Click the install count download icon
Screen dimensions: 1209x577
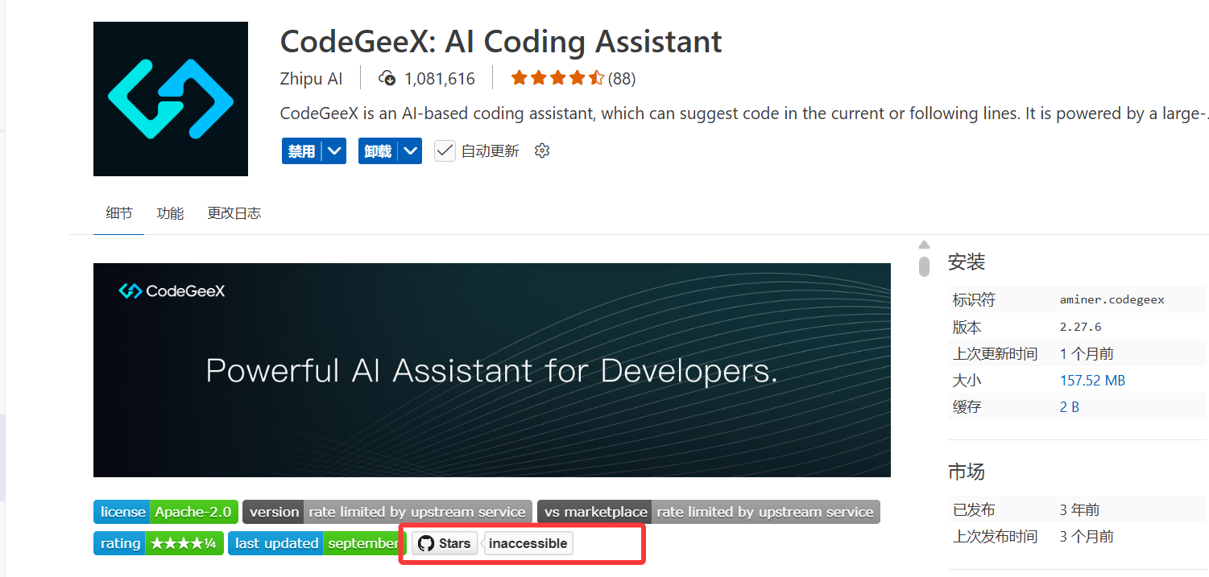387,78
